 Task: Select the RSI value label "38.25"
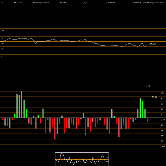click(153, 44)
